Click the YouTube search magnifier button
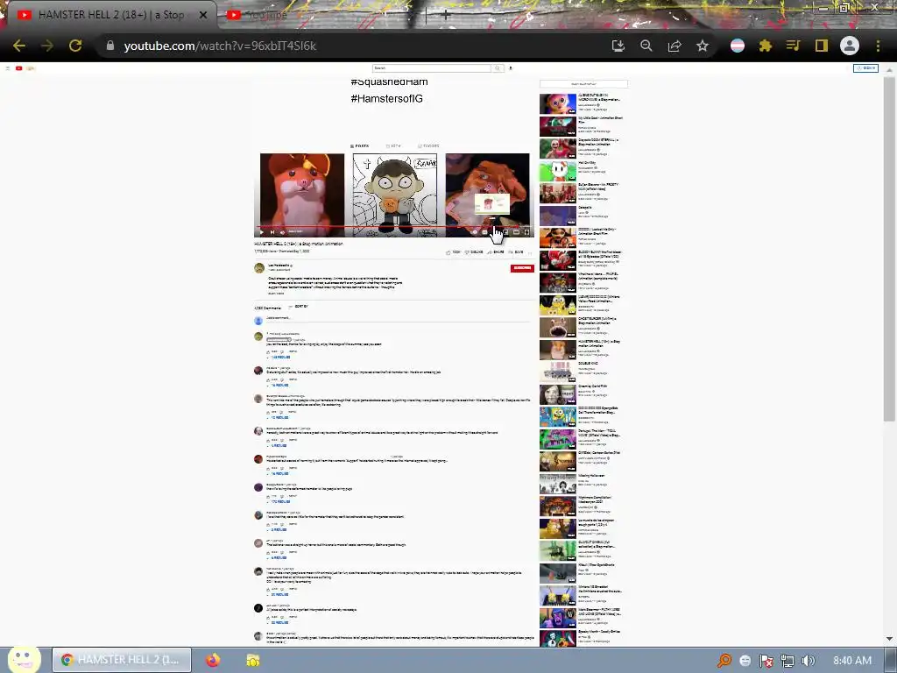 click(498, 68)
